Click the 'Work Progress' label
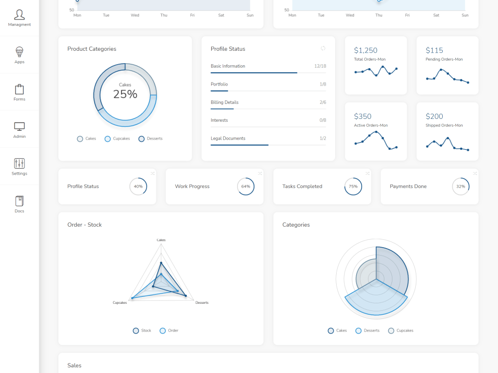Image resolution: width=498 pixels, height=373 pixels. [x=192, y=186]
